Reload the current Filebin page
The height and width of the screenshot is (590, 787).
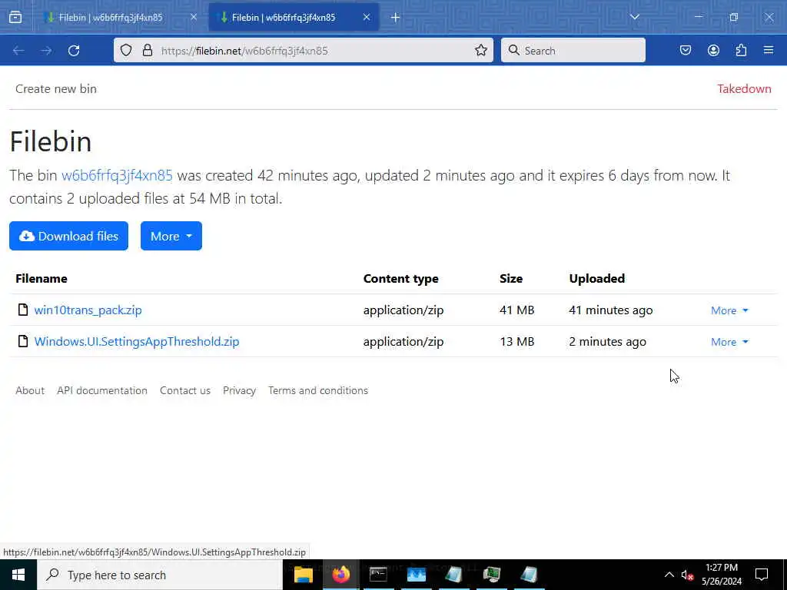(x=74, y=51)
